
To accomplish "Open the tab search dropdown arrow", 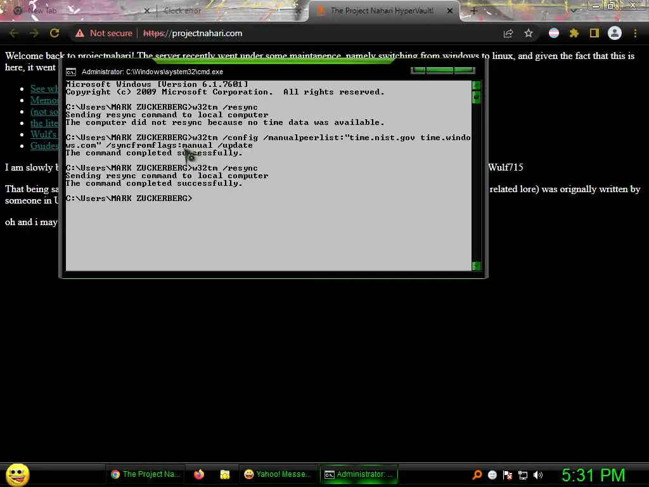I will point(573,11).
